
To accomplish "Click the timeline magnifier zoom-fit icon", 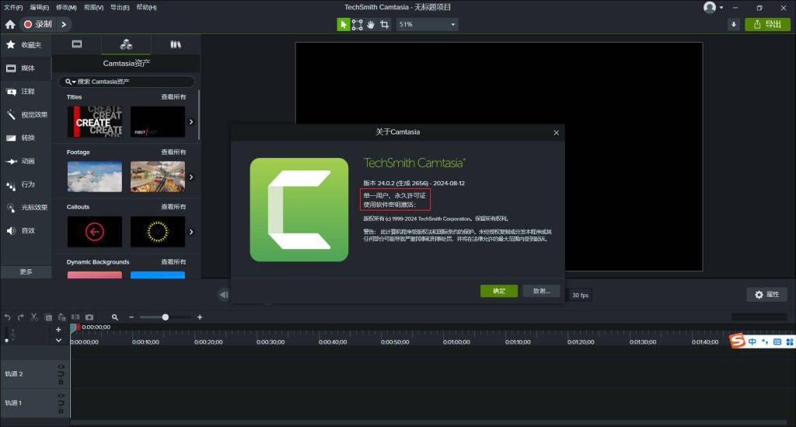I will coord(115,317).
